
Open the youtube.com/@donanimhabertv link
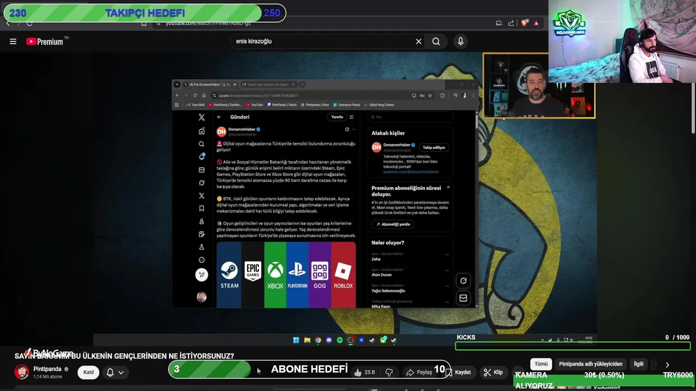tap(411, 172)
